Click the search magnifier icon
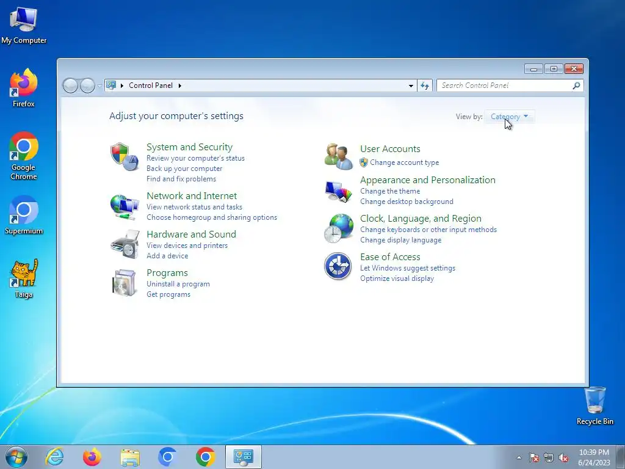The image size is (625, 469). coord(576,85)
